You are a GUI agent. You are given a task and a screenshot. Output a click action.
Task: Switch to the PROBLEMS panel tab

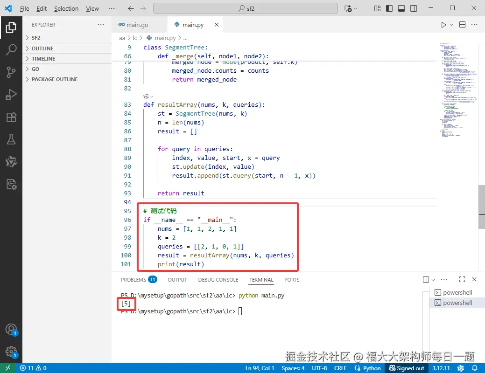coord(139,280)
